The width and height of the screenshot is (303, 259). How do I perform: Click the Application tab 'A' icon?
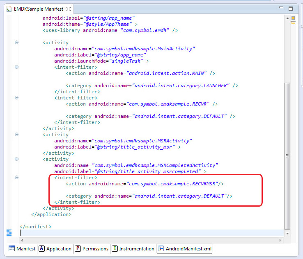tap(41, 248)
